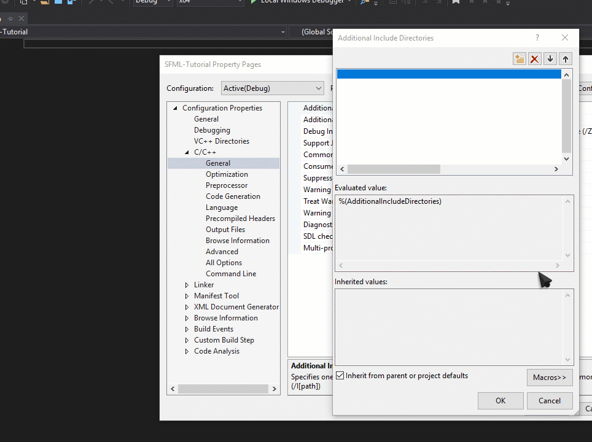Close the editor tab in Visual Studio
The width and height of the screenshot is (592, 442).
21,18
